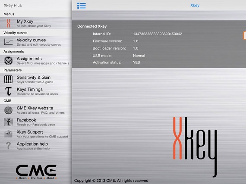
Task: Tap Firmware version value 1.6
Action: coord(136,41)
